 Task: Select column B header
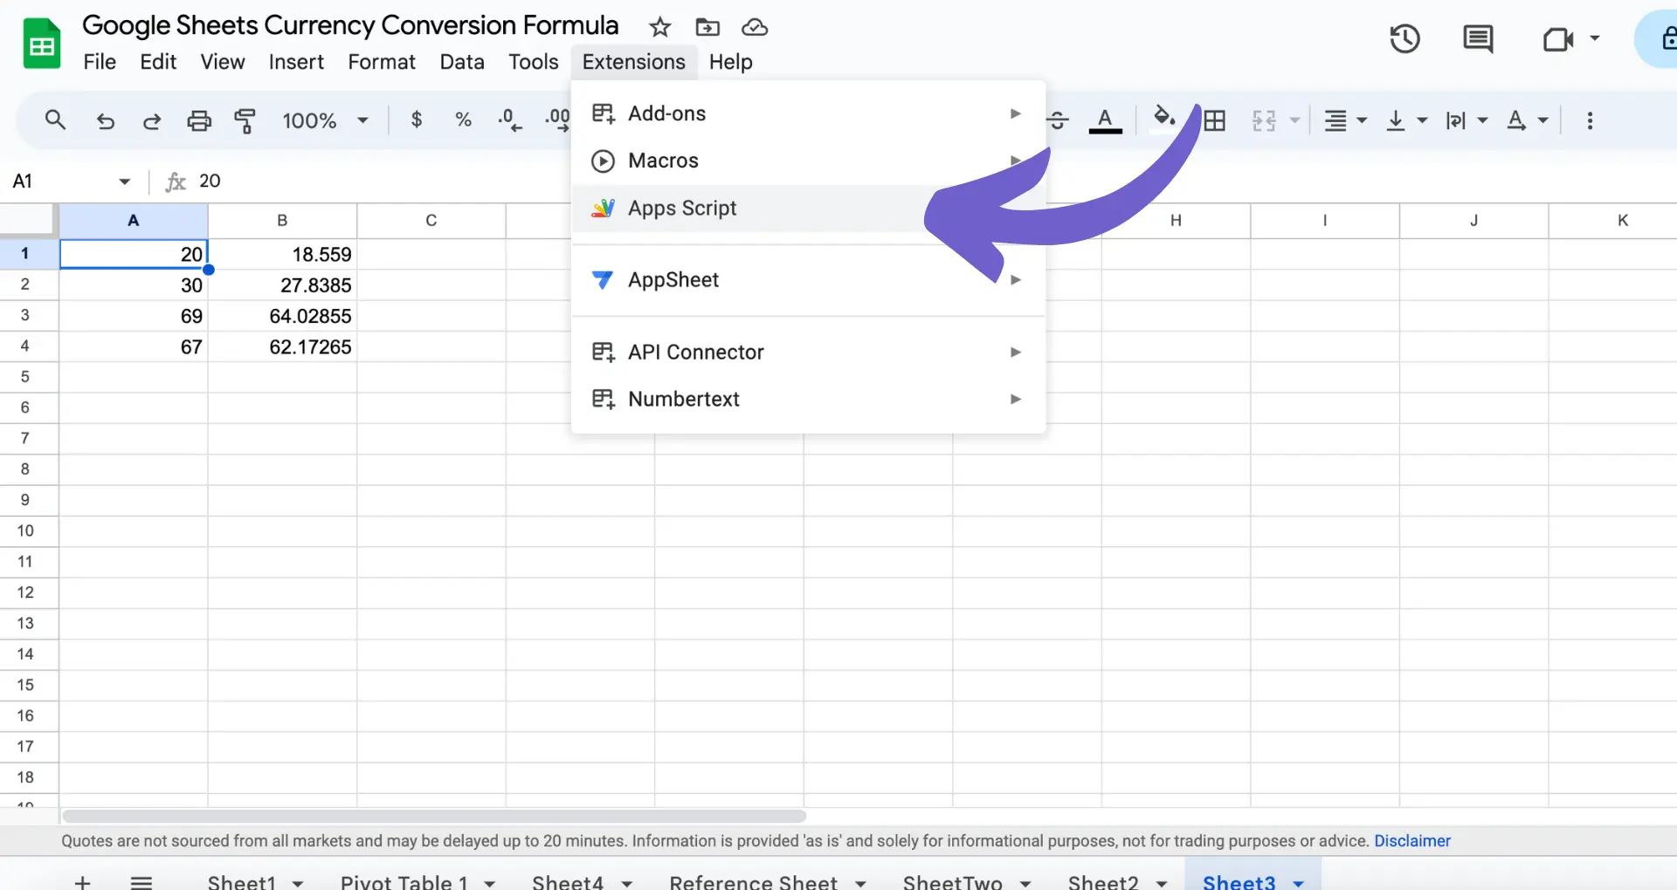282,221
